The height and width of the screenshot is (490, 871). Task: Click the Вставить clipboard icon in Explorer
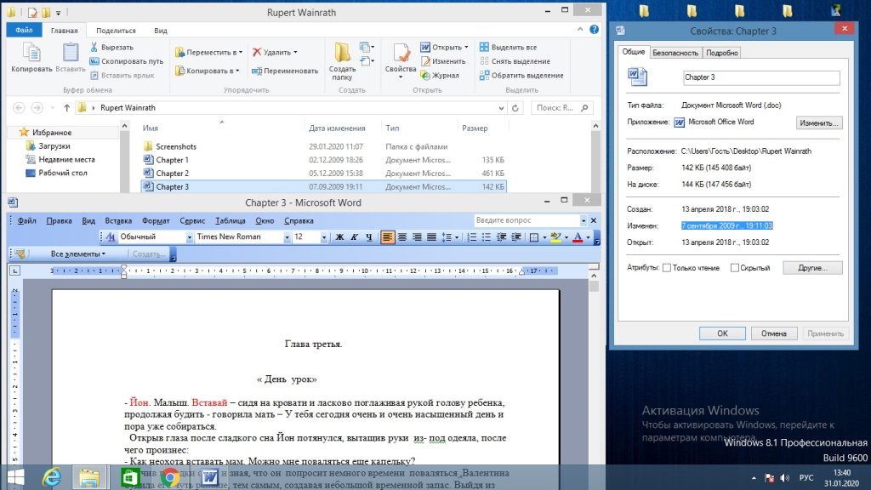[x=70, y=53]
